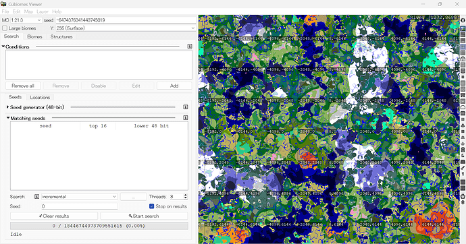The image size is (466, 244).
Task: Click the 'top 16' column header
Action: point(97,125)
